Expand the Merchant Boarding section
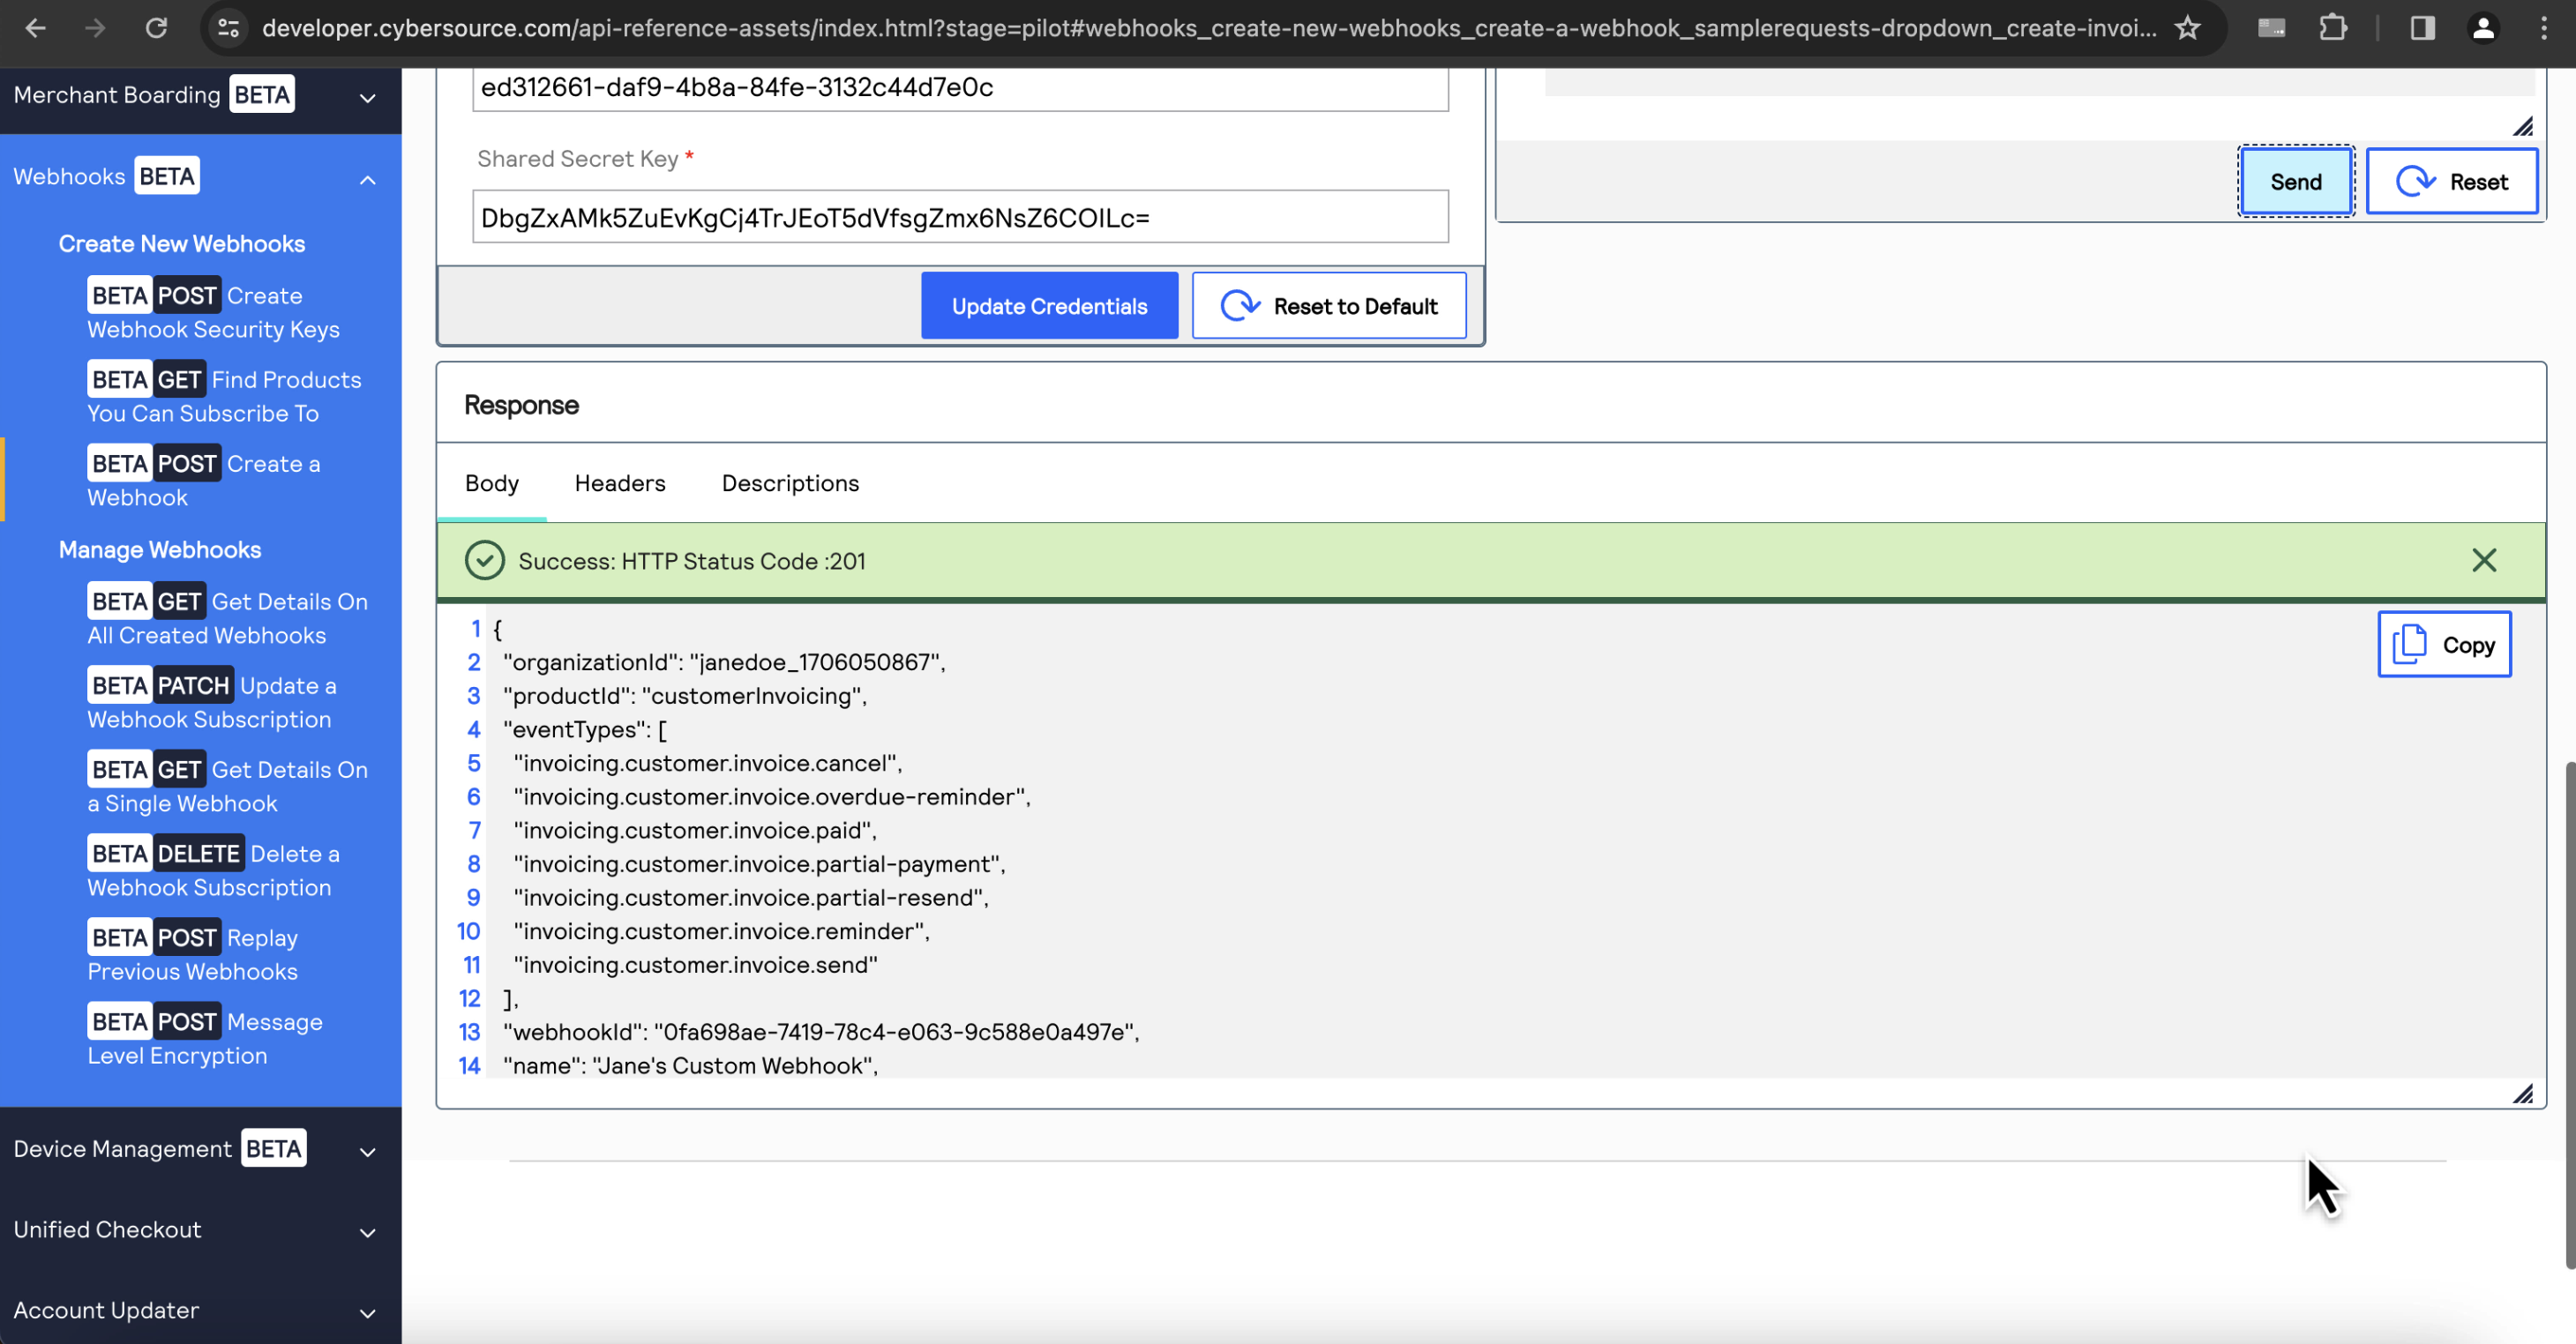Viewport: 2576px width, 1344px height. [367, 98]
